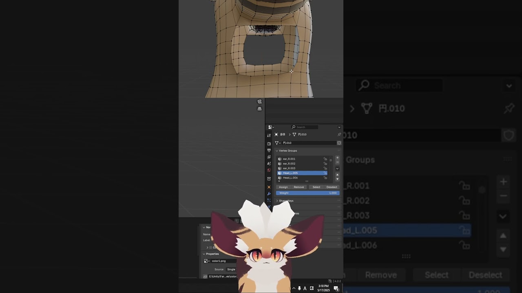The image size is (522, 293).
Task: Click the 身体 breadcrumb label
Action: tap(283, 134)
